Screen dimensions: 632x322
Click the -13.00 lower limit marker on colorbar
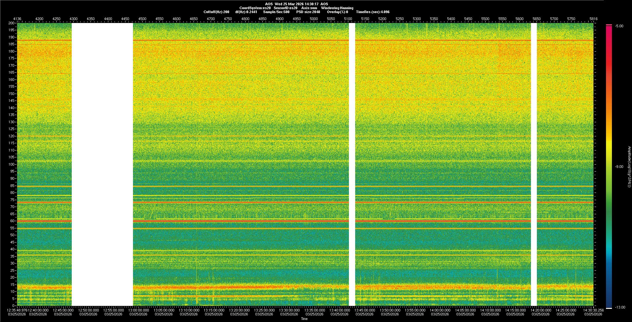[x=619, y=307]
